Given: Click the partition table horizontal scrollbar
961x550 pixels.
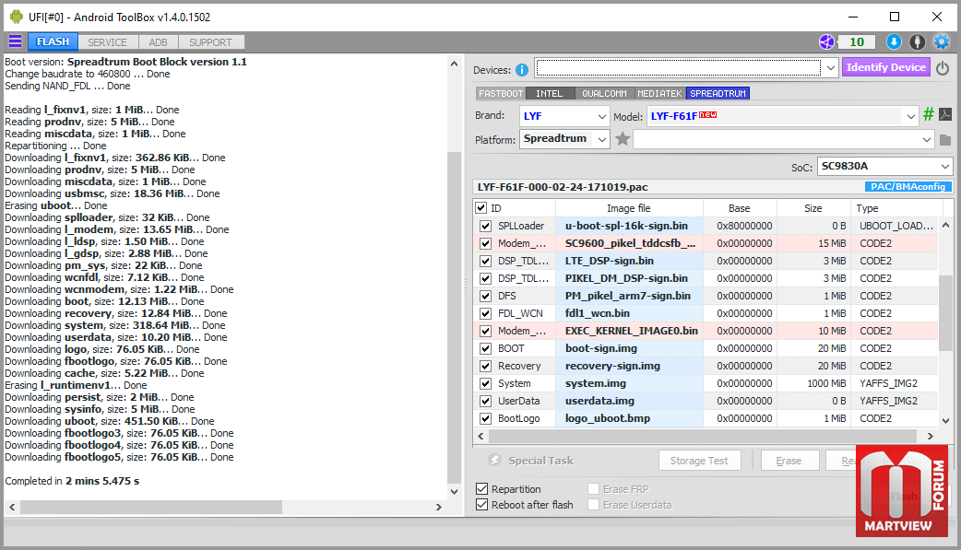Looking at the screenshot, I should tap(703, 436).
